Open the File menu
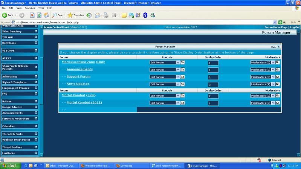Screen dimensions: 301x169 coord(4,8)
